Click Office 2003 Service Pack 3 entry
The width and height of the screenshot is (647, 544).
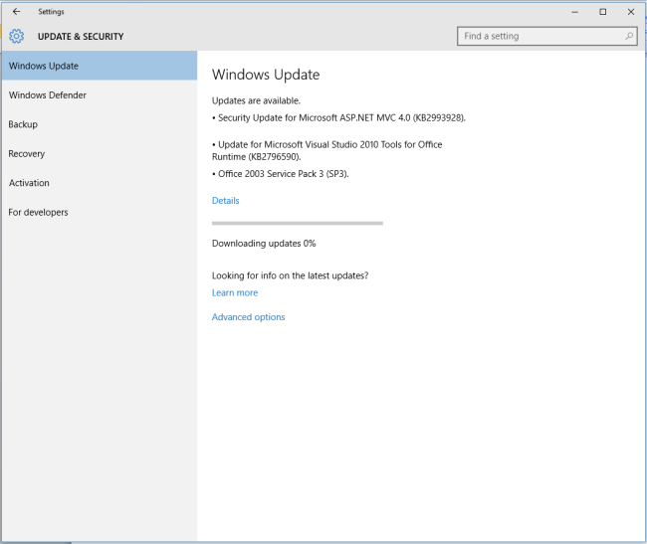click(x=281, y=174)
